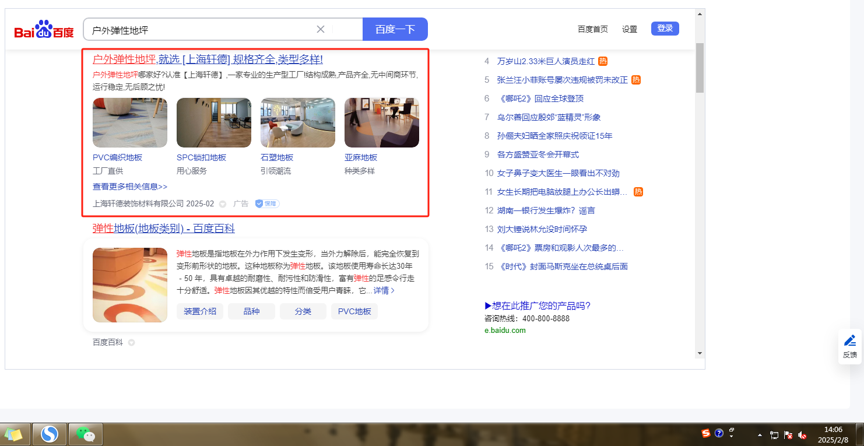864x446 pixels.
Task: Click the 百度一下 search button
Action: tap(395, 29)
